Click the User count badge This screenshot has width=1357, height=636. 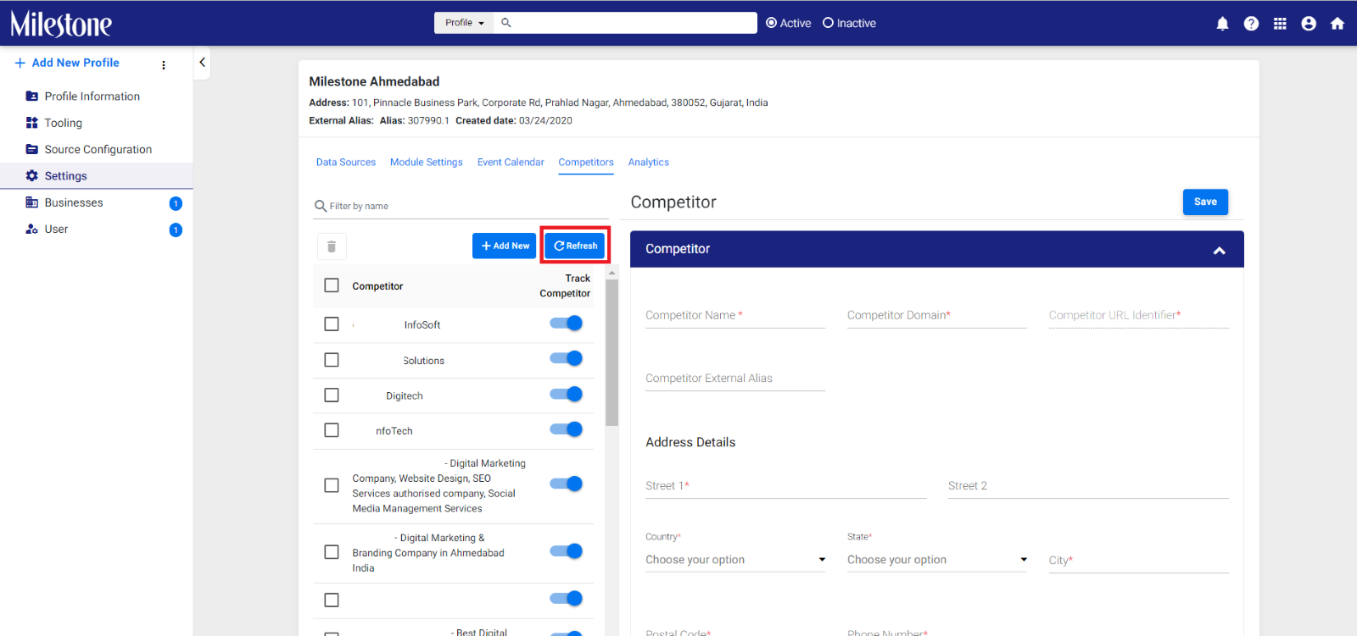click(176, 230)
